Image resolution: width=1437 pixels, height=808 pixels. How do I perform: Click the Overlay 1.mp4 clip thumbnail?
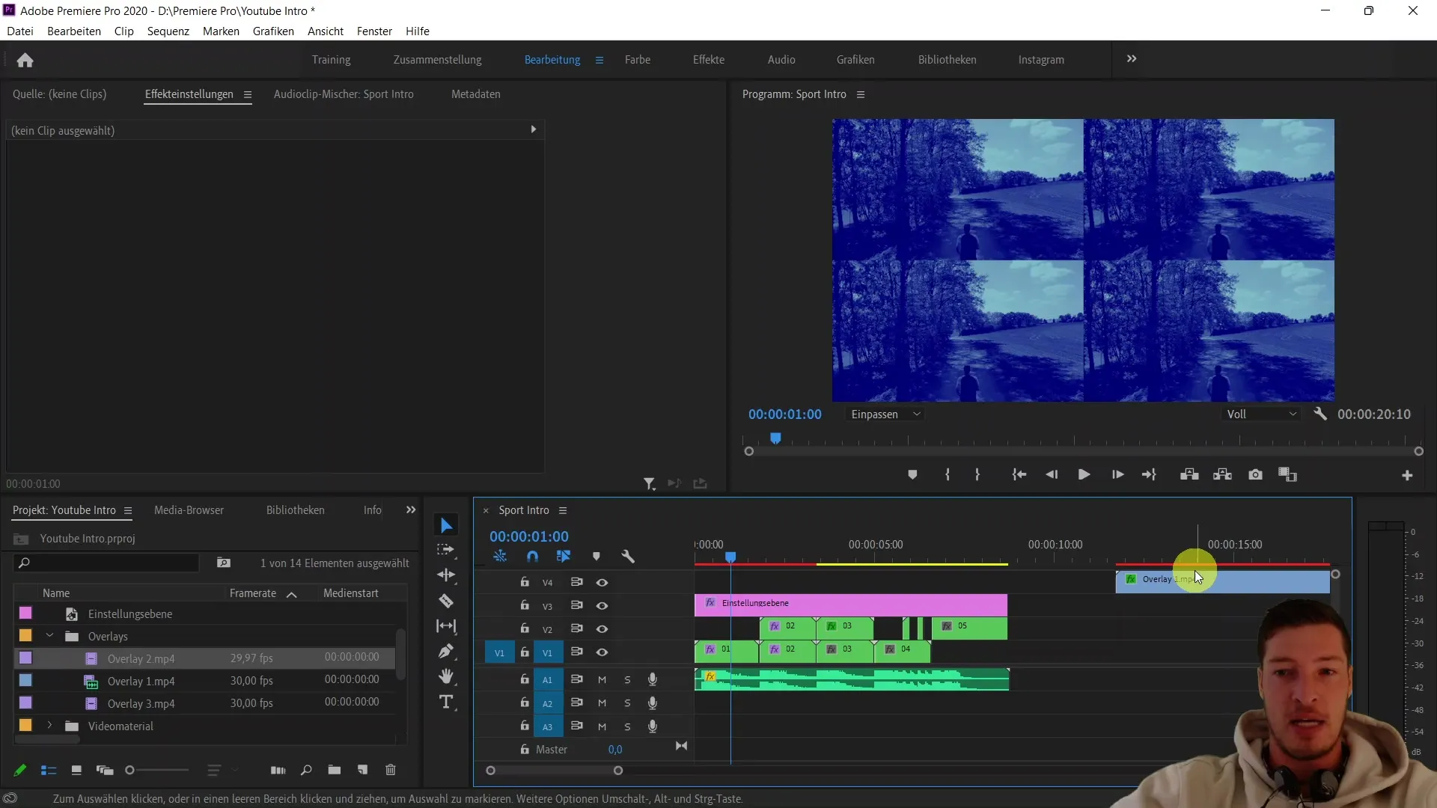[91, 681]
